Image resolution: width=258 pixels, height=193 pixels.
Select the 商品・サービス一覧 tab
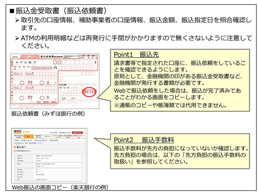[78, 136]
